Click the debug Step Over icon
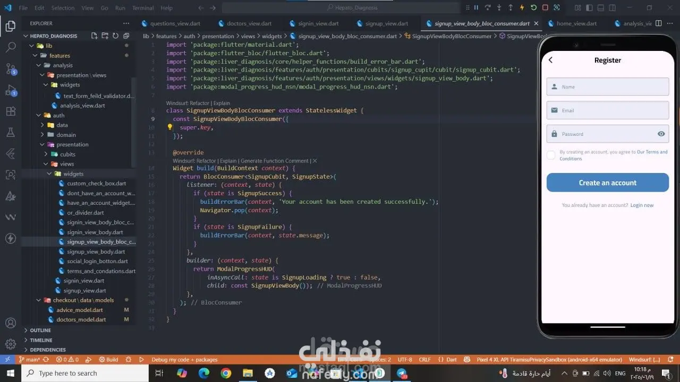The image size is (680, 382). click(x=487, y=7)
